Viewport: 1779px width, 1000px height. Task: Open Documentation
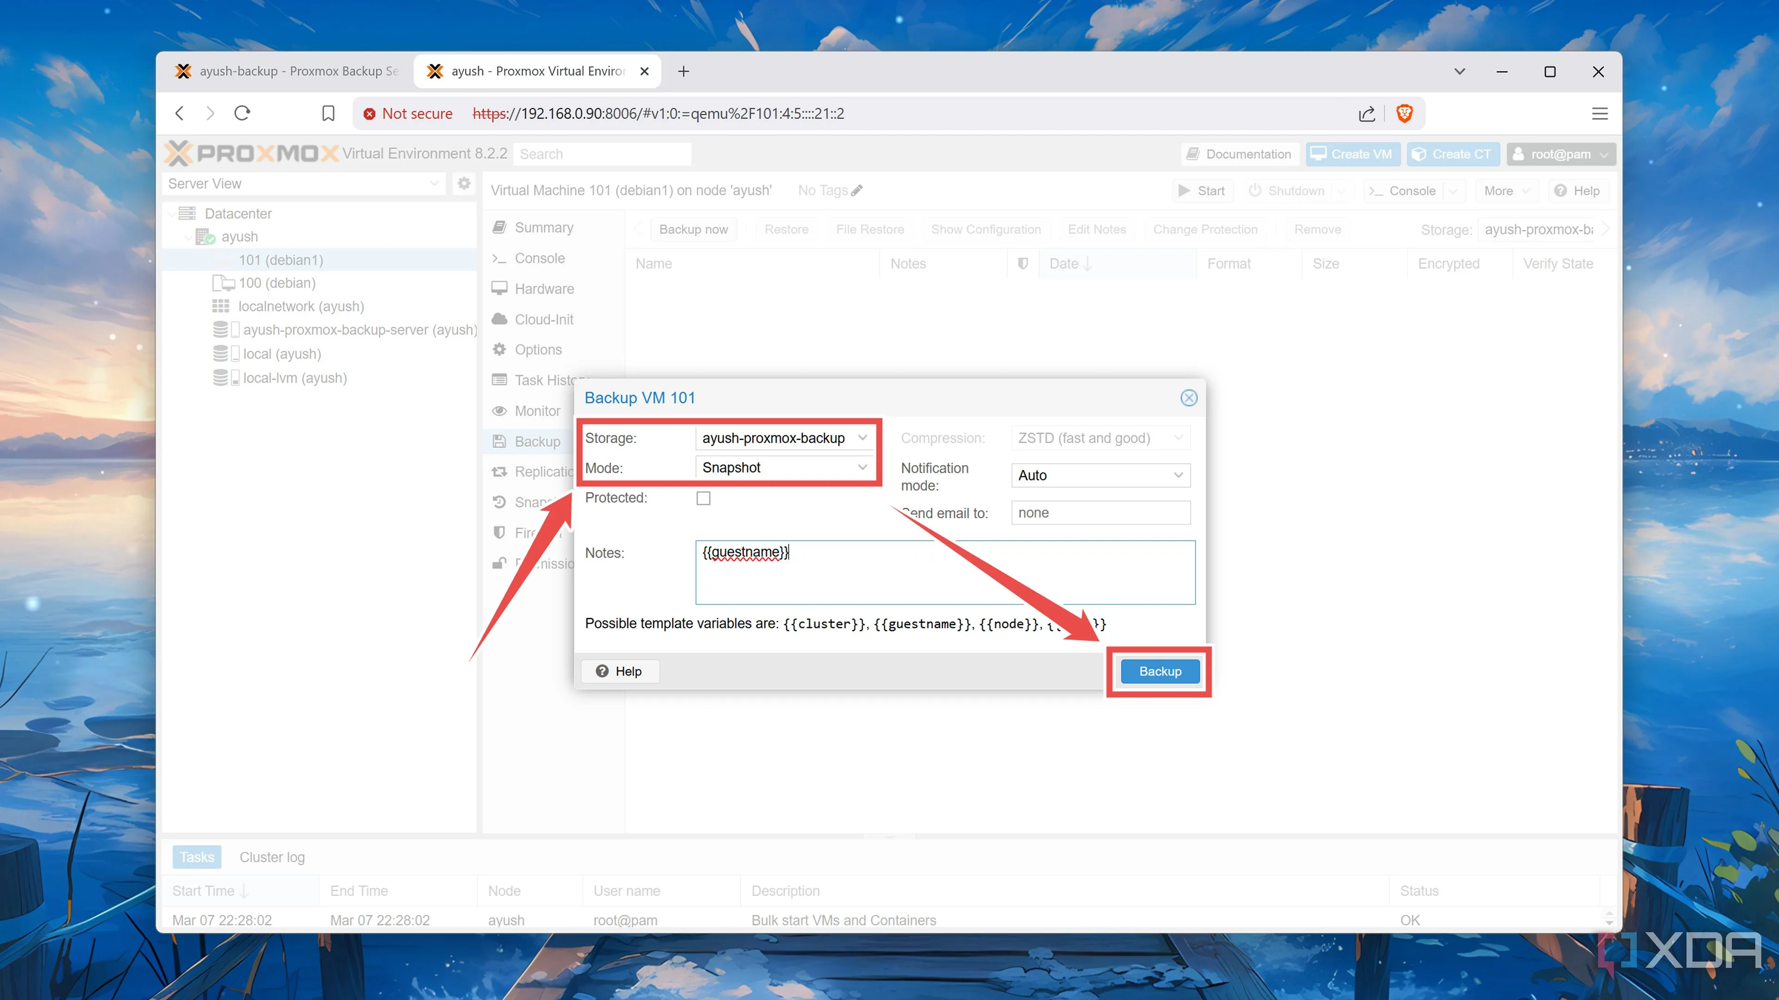coord(1239,154)
